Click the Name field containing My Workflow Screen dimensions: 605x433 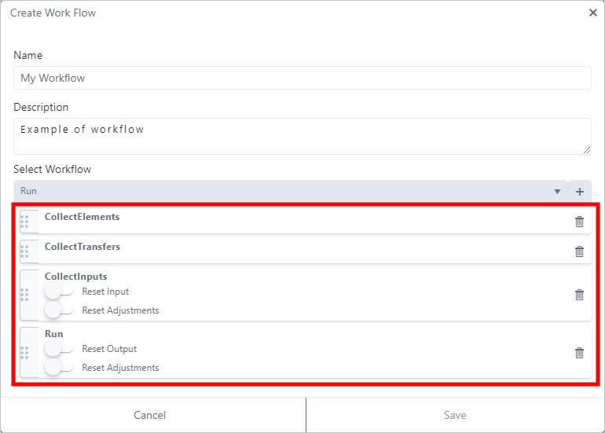tap(302, 78)
